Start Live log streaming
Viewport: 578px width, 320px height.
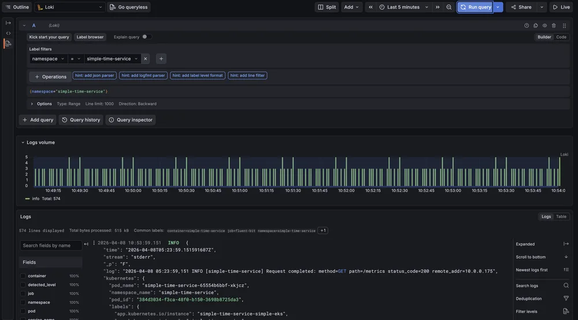(561, 7)
